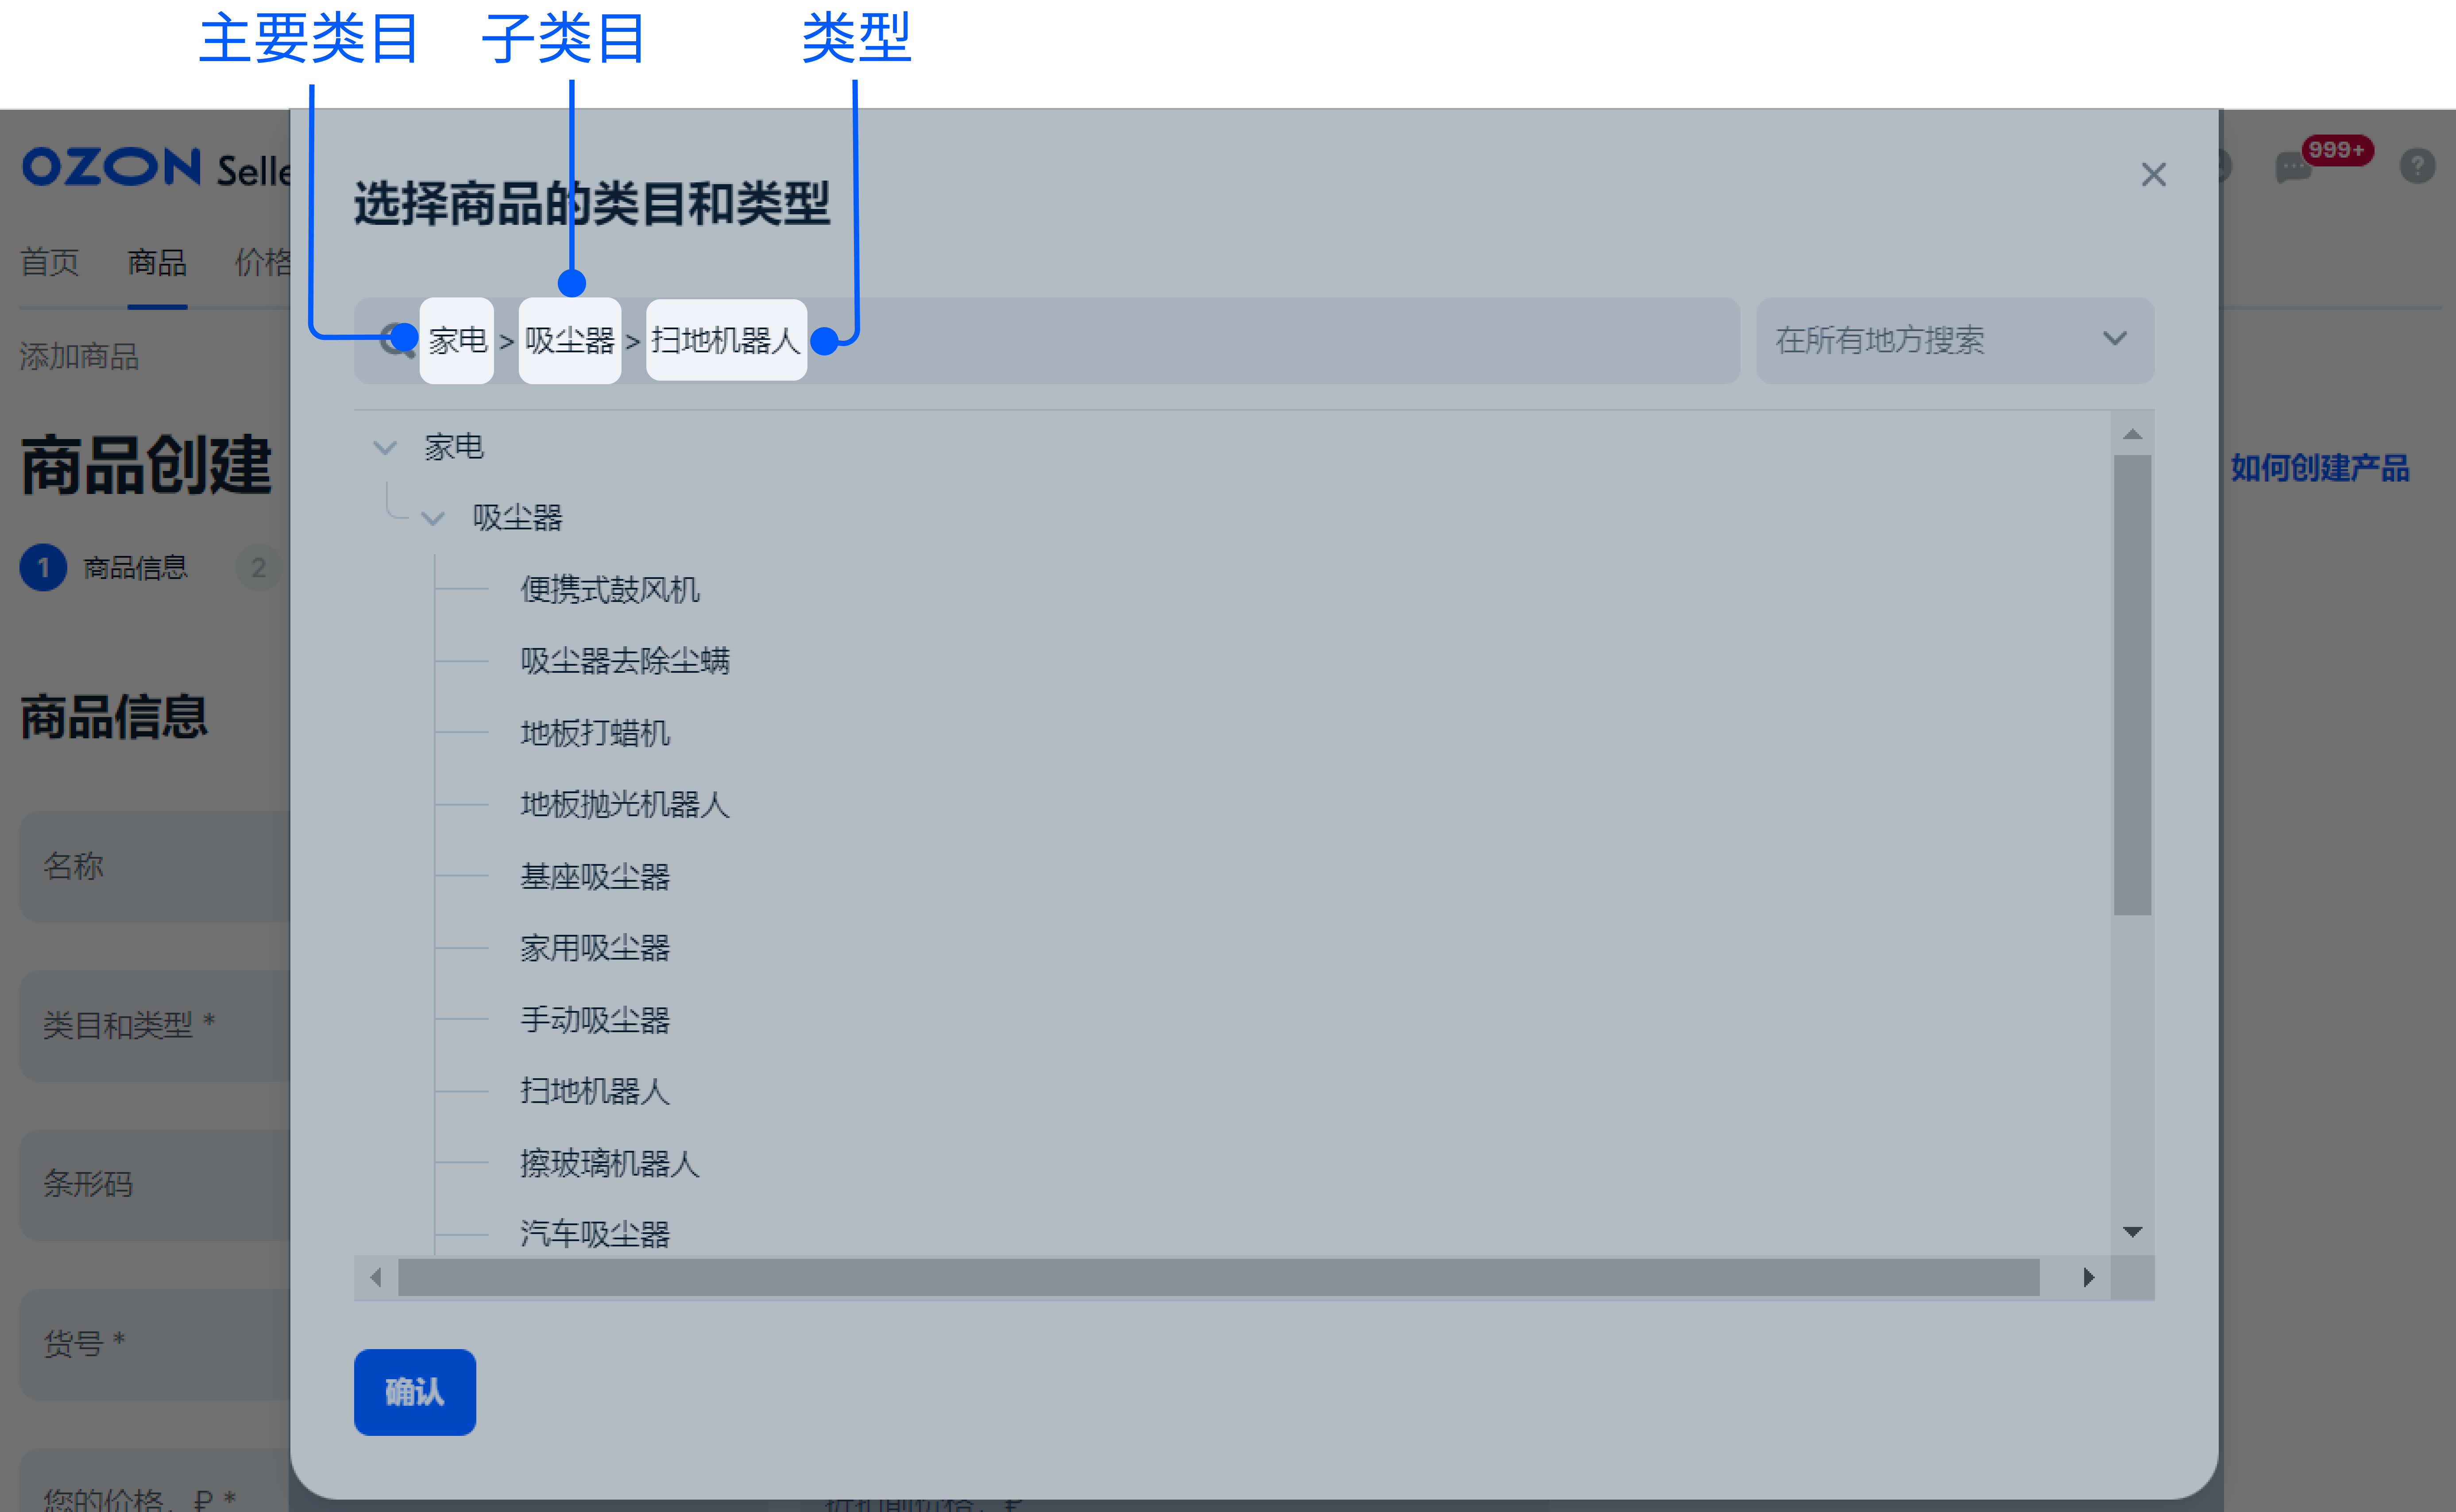Select 手动吸尘器 type

click(595, 1020)
